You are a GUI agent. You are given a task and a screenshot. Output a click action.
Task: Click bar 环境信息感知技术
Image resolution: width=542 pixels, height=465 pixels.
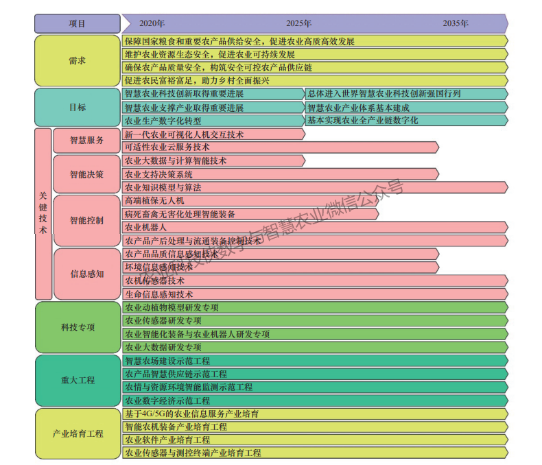click(x=281, y=267)
